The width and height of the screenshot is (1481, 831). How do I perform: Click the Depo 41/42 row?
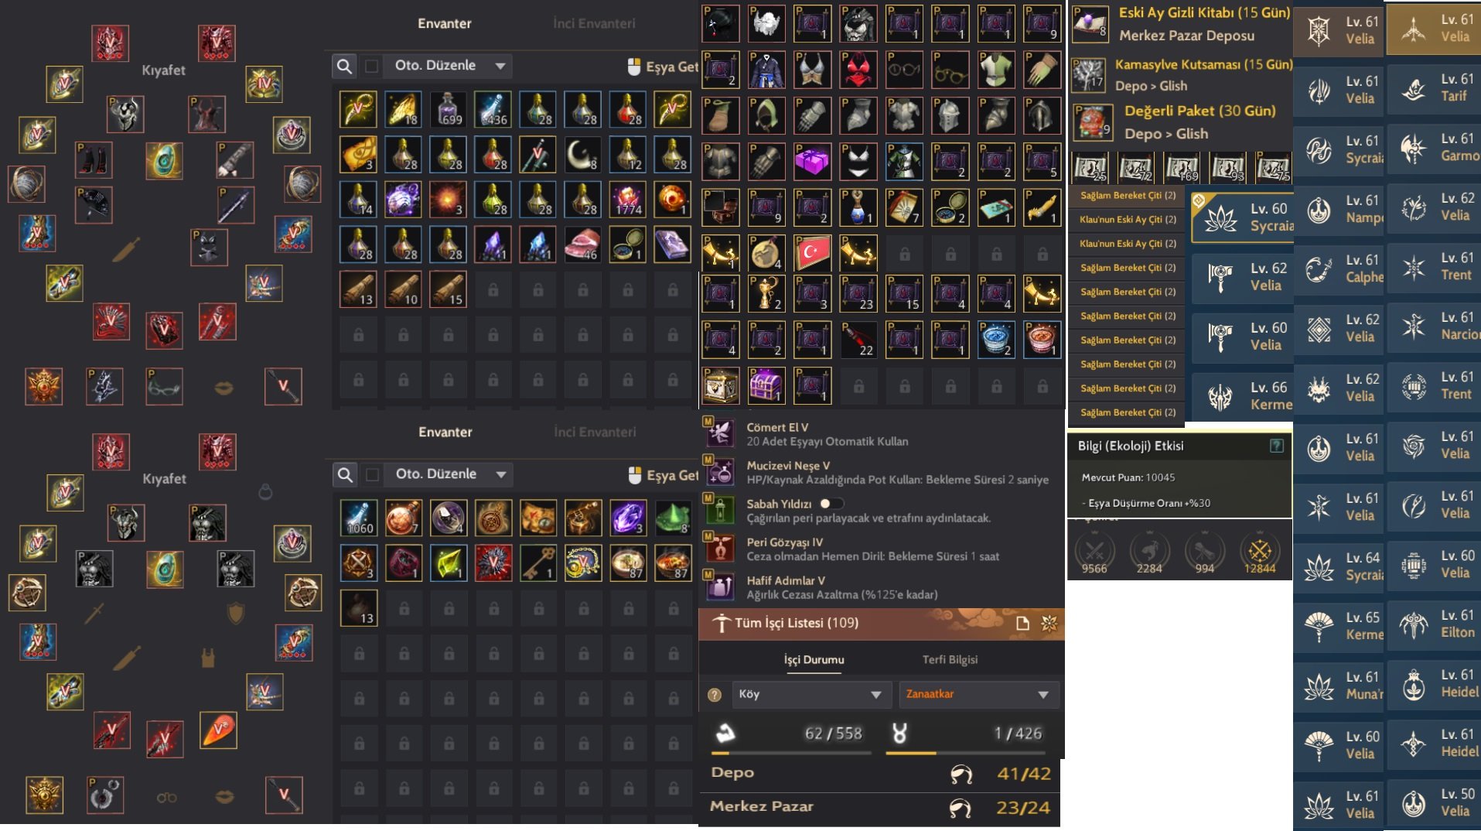pyautogui.click(x=880, y=774)
